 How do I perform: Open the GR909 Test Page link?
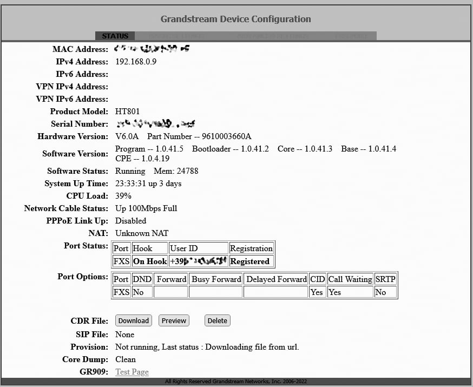[x=132, y=372]
